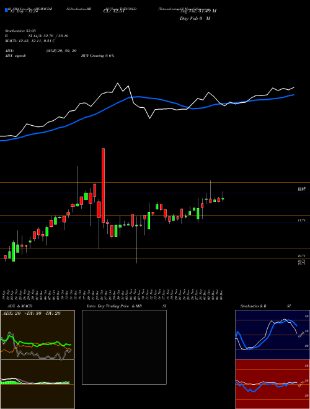Click the 'Avg Vol: 31.49 M' label
Screen dimensions: 310x409
[198, 11]
